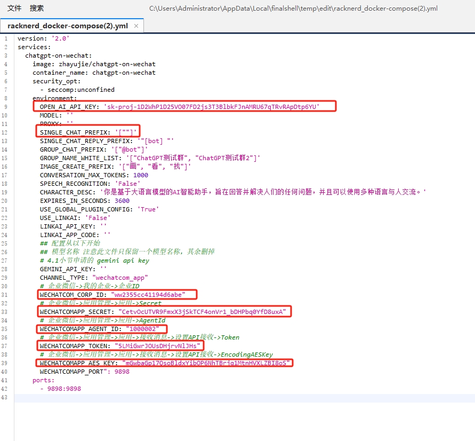Click the WECHATCOMAPP_TOKEN value
This screenshot has height=441, width=475.
pos(157,346)
